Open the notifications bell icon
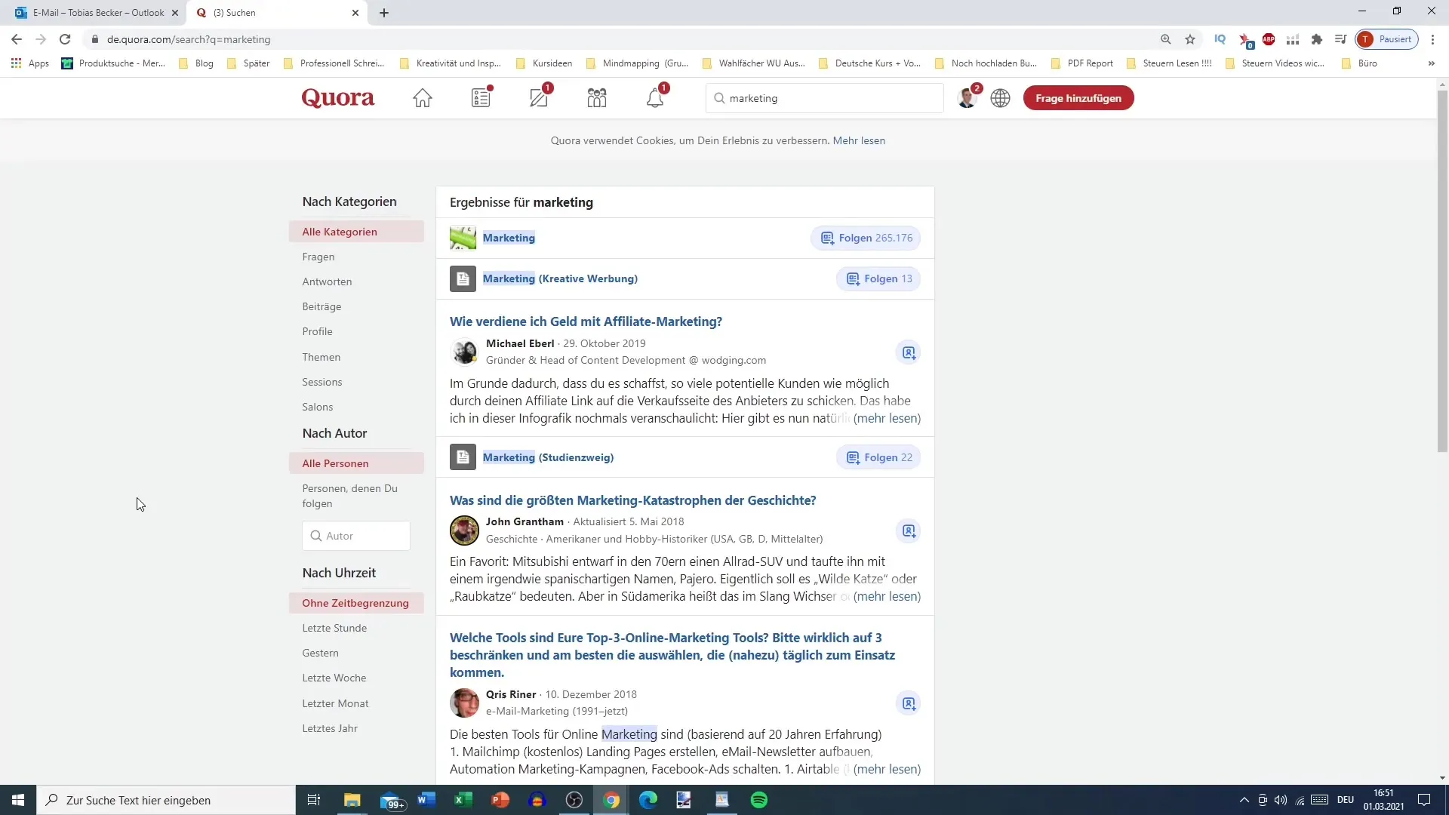The height and width of the screenshot is (815, 1449). [x=655, y=97]
